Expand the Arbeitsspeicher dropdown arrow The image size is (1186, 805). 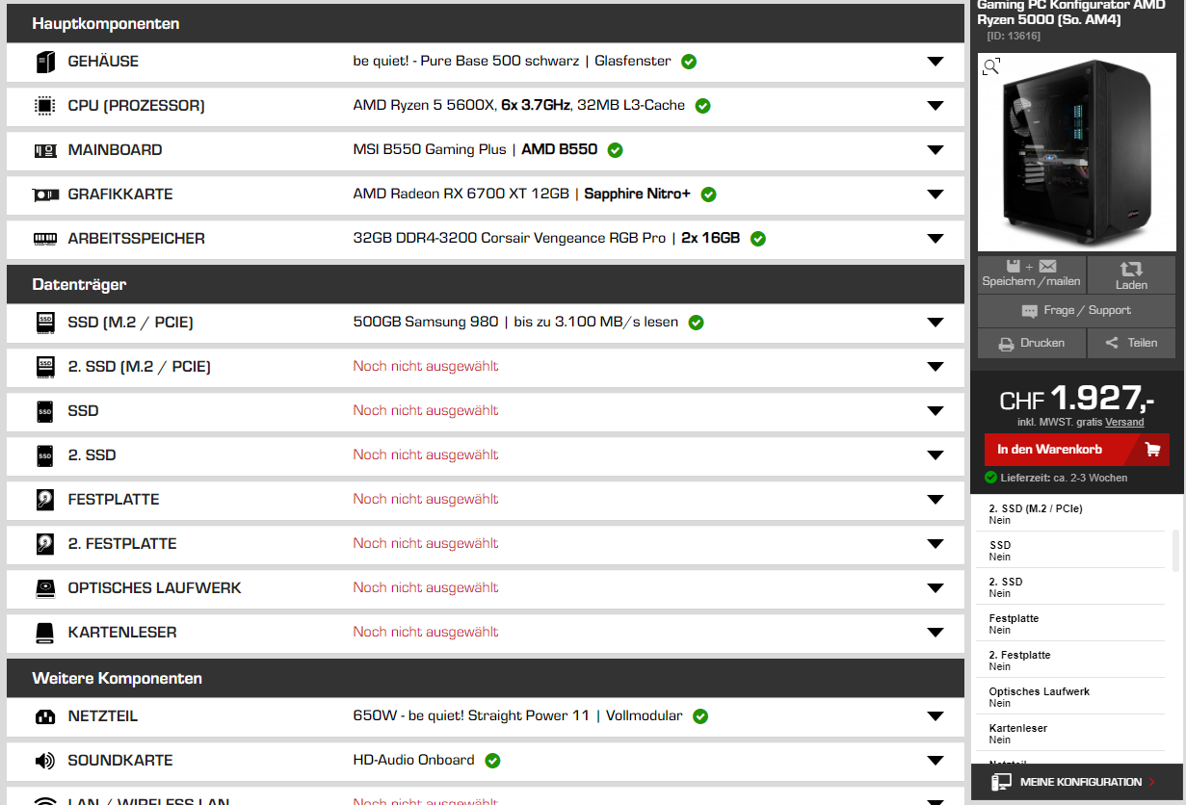[x=935, y=239]
